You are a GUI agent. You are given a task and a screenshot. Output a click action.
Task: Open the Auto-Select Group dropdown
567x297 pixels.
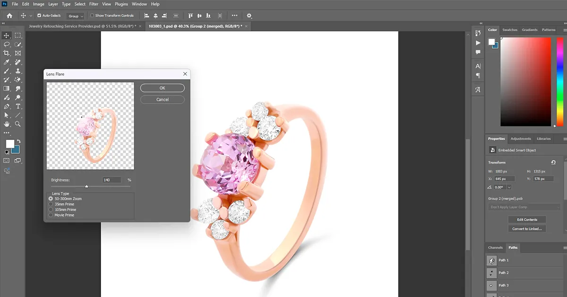point(76,16)
